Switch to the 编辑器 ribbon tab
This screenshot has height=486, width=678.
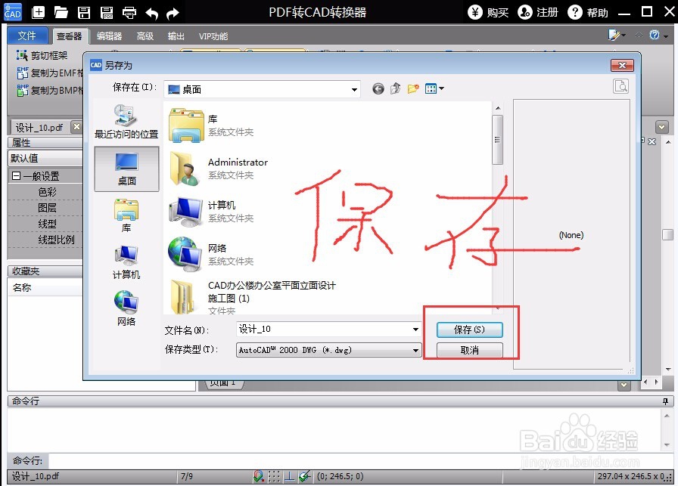coord(109,36)
